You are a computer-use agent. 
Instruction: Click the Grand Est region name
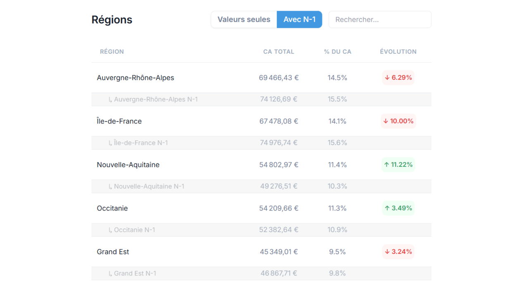click(113, 252)
